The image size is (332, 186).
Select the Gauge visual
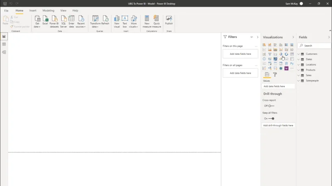click(x=281, y=59)
